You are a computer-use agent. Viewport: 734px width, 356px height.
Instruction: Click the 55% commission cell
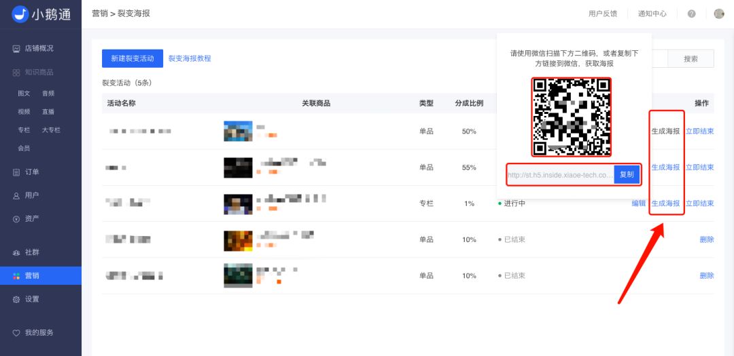[x=469, y=167]
